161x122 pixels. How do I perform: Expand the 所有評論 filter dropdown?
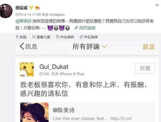click(x=90, y=46)
